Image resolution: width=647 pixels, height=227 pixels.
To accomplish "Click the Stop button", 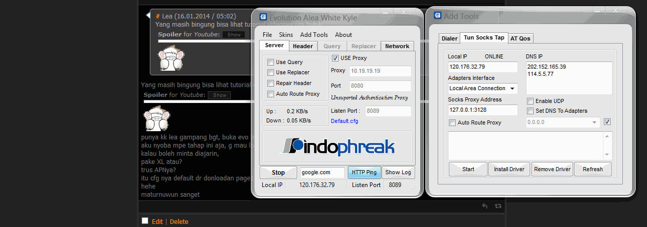I will (x=278, y=173).
